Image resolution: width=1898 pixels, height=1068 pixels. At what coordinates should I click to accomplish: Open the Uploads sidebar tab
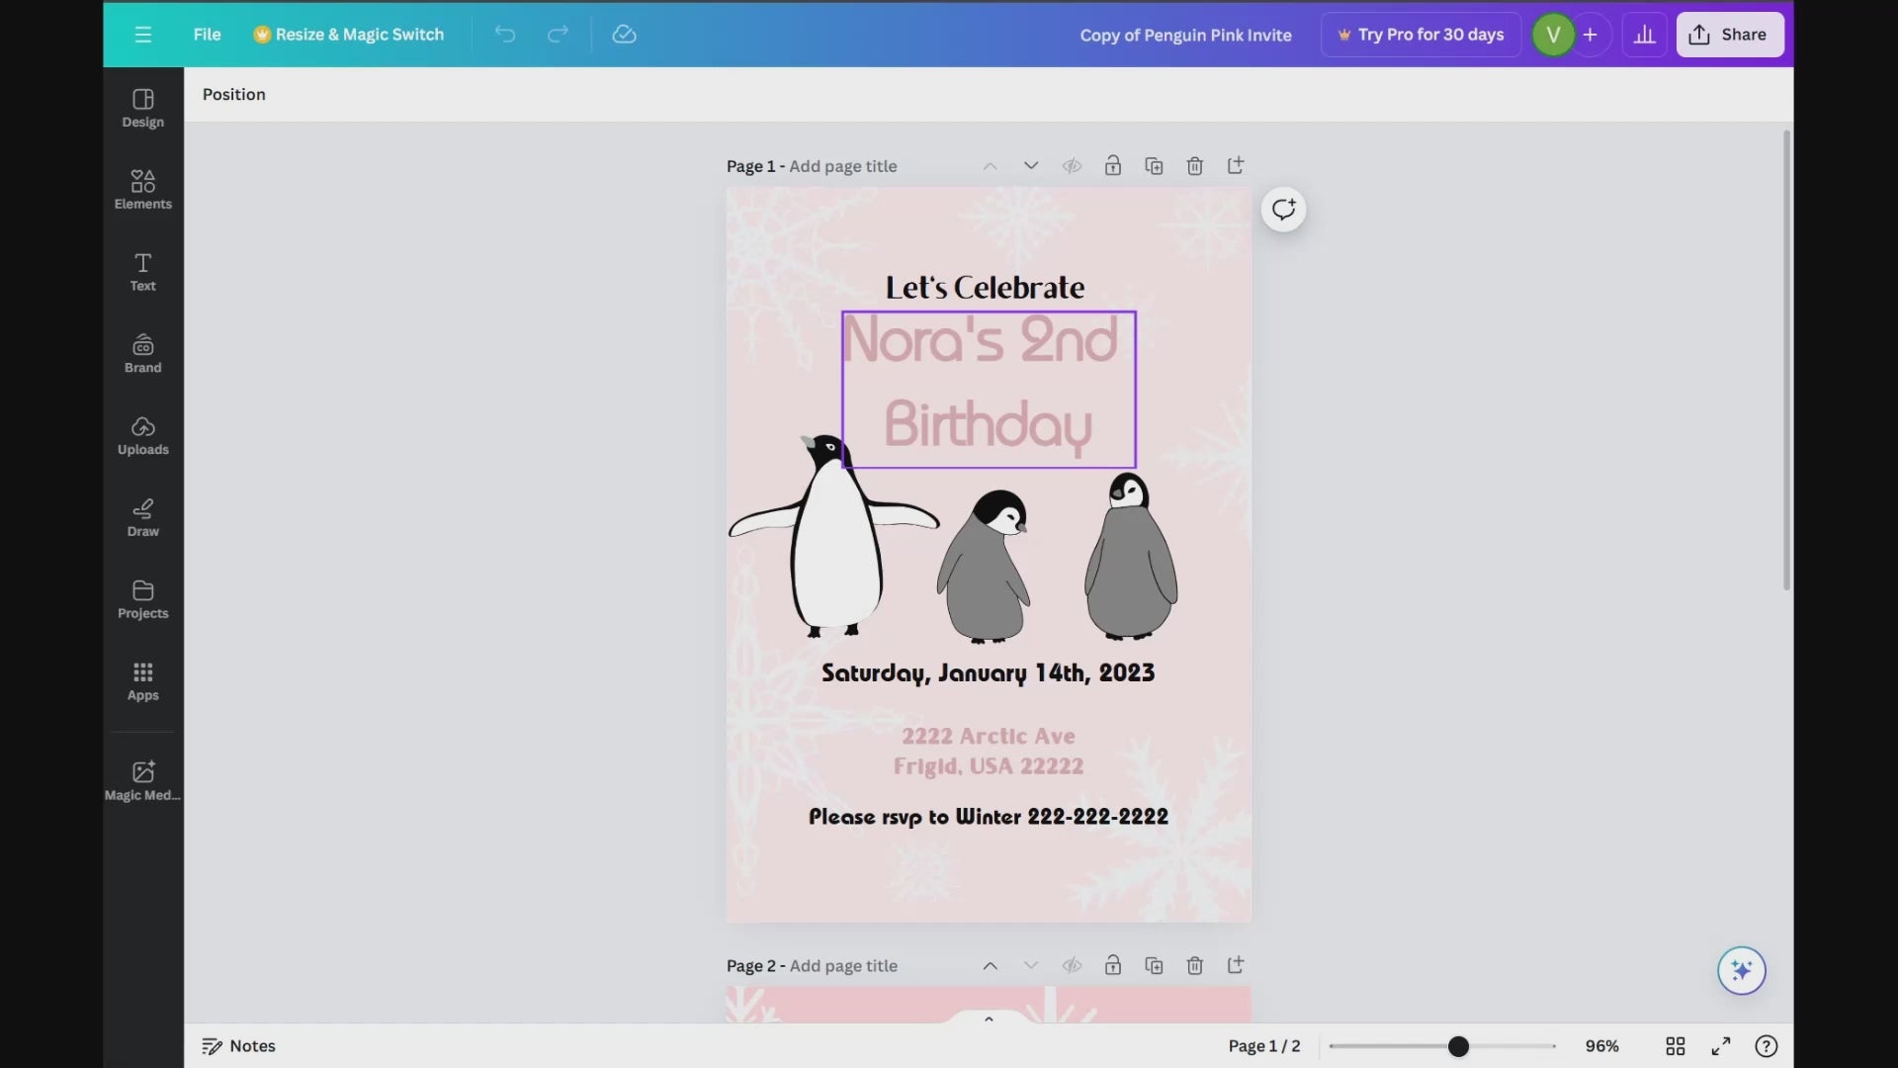pyautogui.click(x=143, y=436)
